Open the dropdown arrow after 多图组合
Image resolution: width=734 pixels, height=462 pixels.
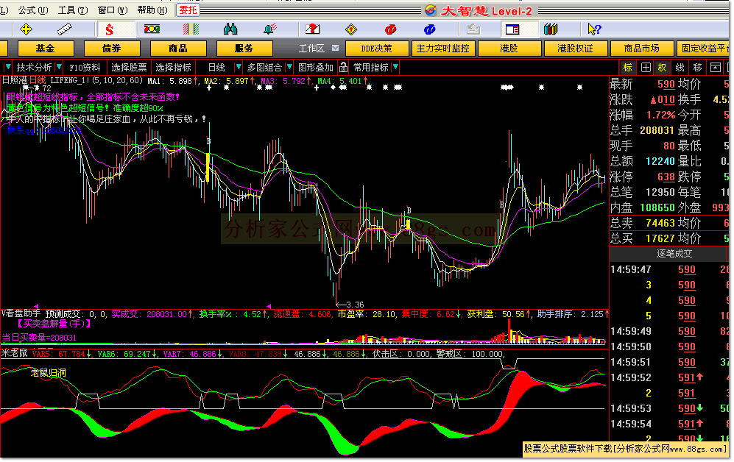pos(289,68)
